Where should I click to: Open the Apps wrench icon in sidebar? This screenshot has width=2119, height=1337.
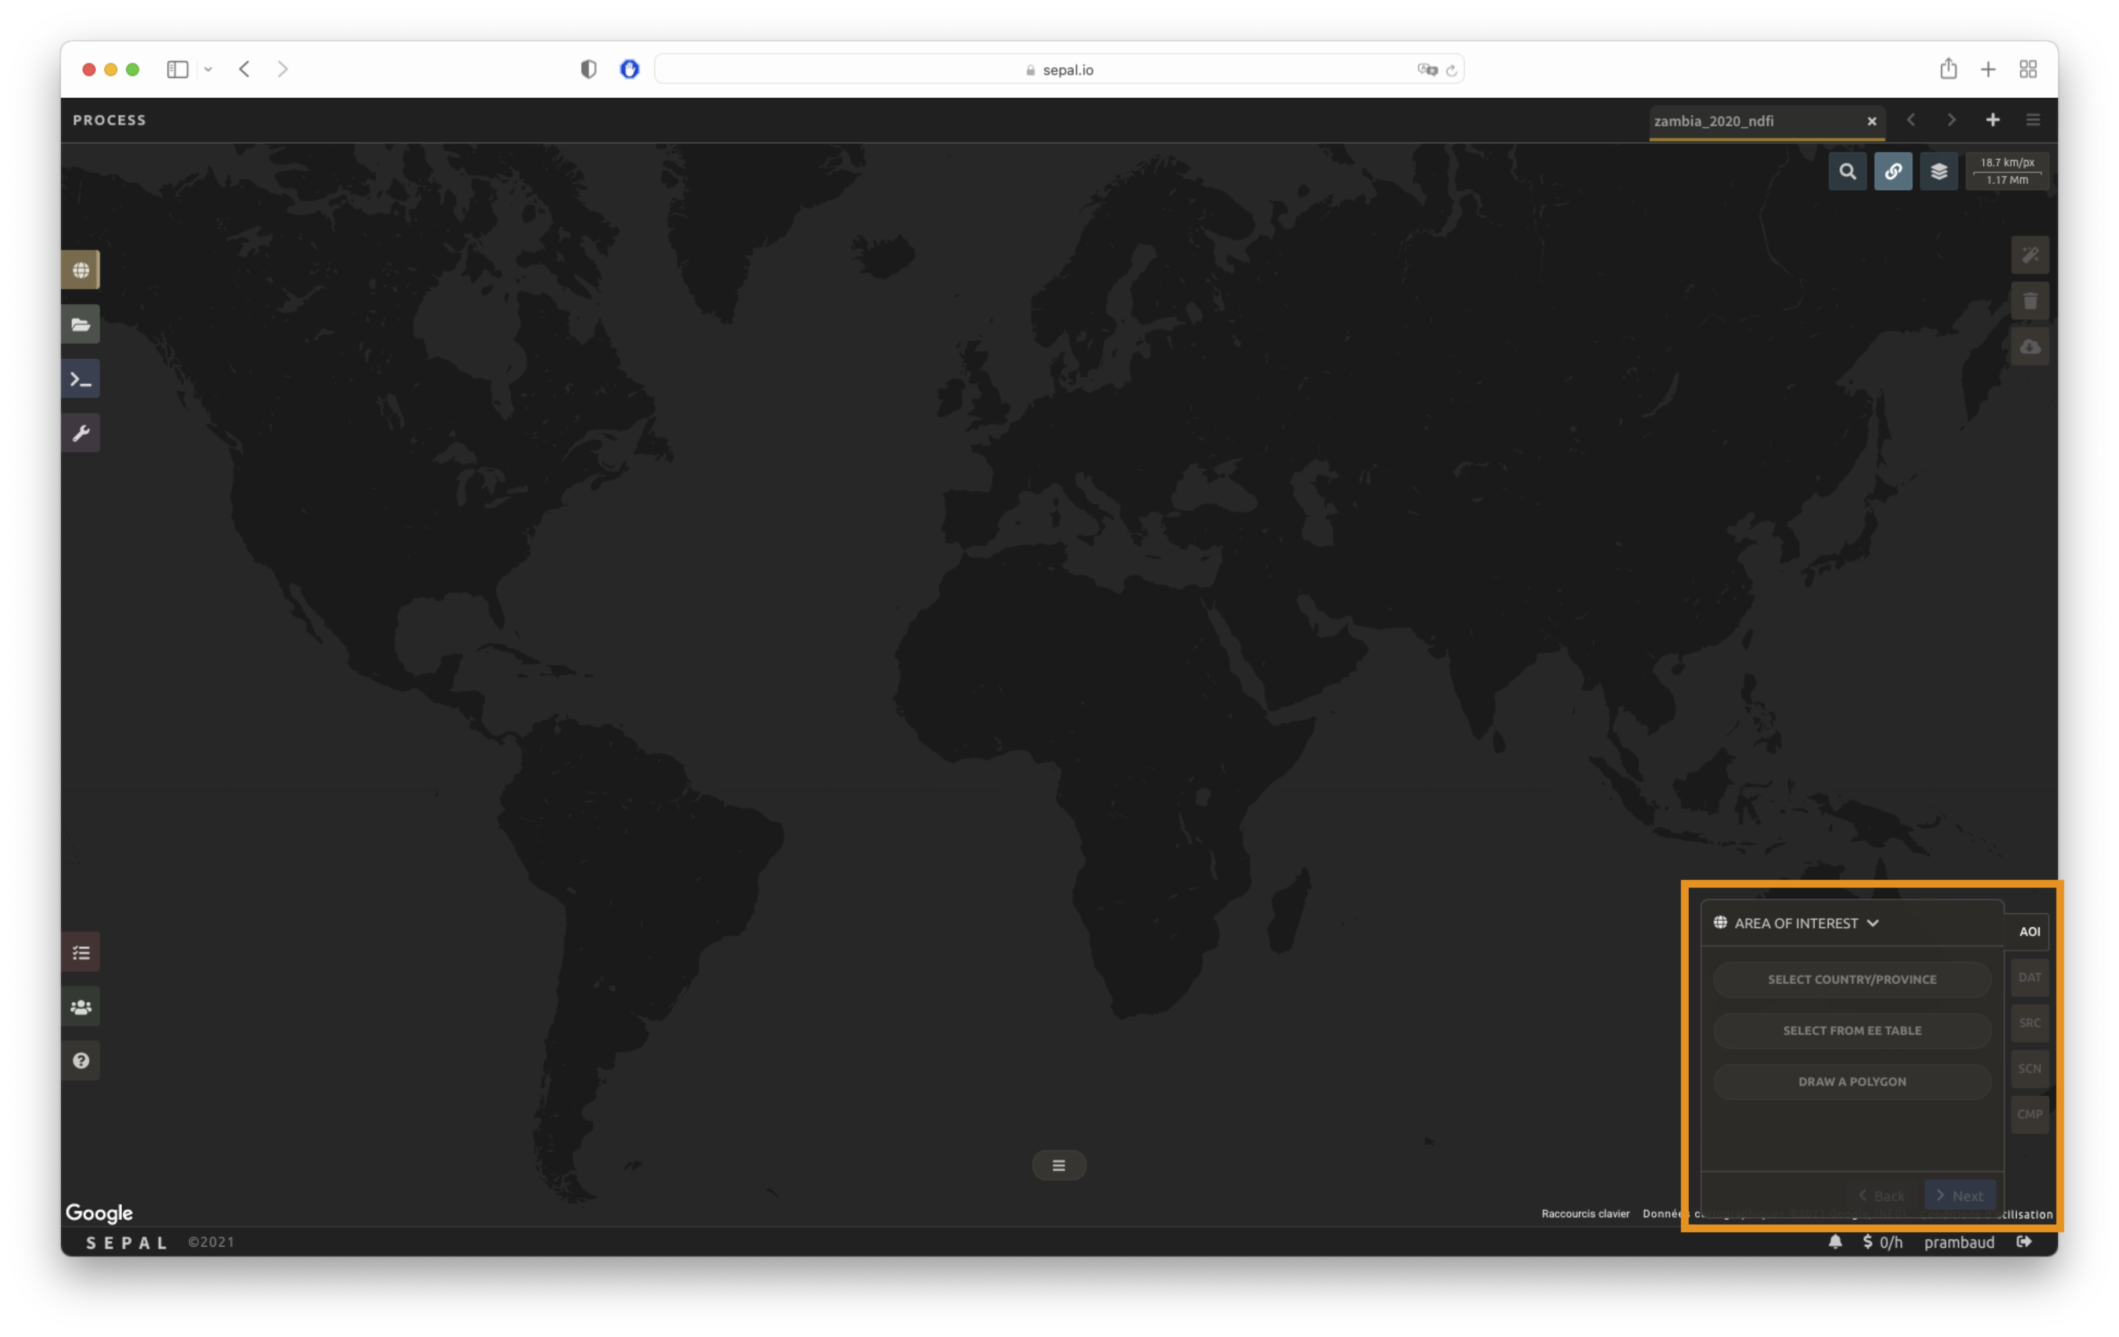80,433
